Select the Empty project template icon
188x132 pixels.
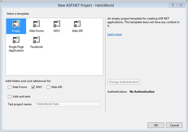[x=16, y=24]
